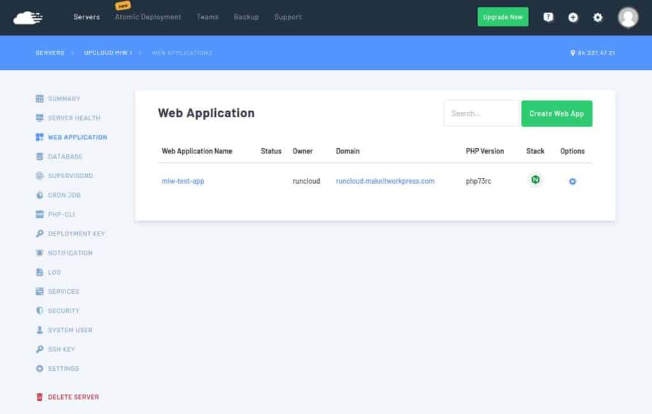Screen dimensions: 652x414
Task: Click the Log file icon
Action: click(x=39, y=272)
